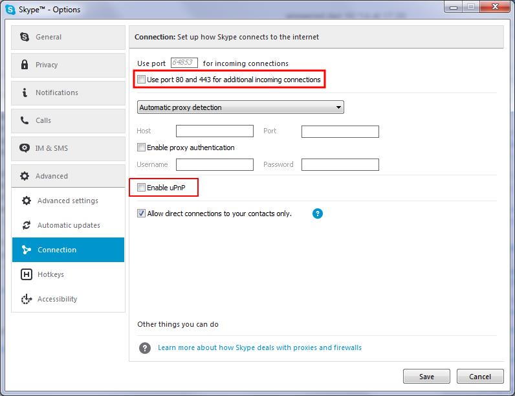This screenshot has height=396, width=515.
Task: Enable port 80 and 443 checkbox
Action: point(142,80)
